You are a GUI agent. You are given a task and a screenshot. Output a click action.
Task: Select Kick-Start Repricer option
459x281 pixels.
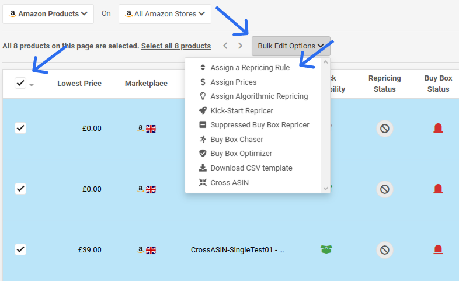click(x=242, y=111)
